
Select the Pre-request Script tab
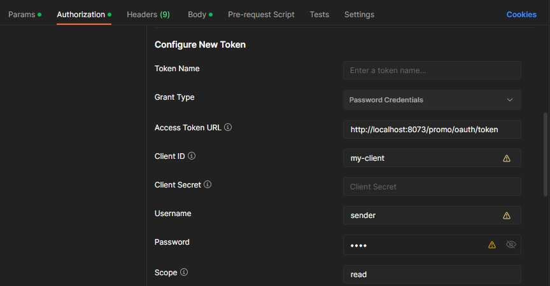click(261, 14)
